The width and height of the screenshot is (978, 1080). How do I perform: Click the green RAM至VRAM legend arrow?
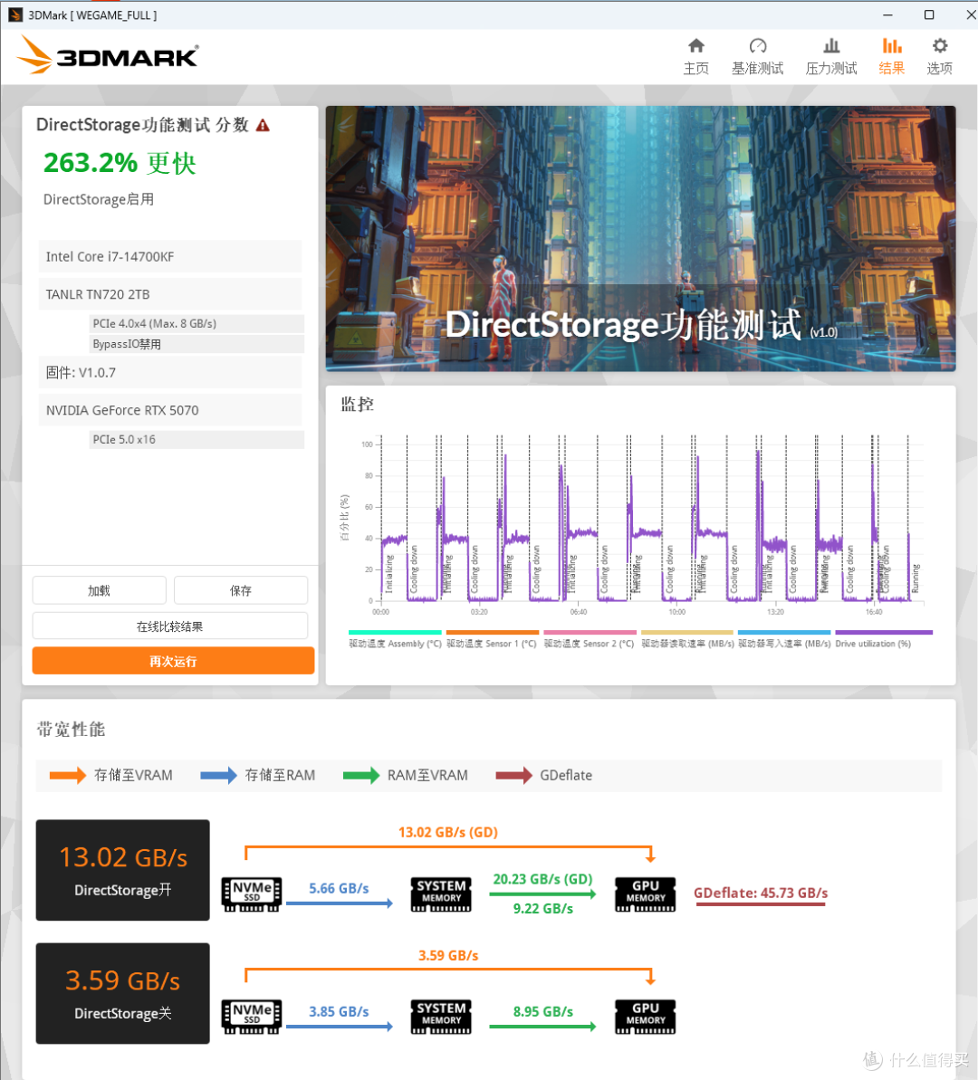pos(361,776)
